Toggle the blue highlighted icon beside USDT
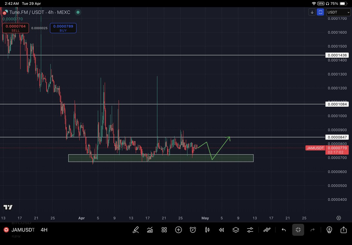The image size is (352, 245). point(321,12)
